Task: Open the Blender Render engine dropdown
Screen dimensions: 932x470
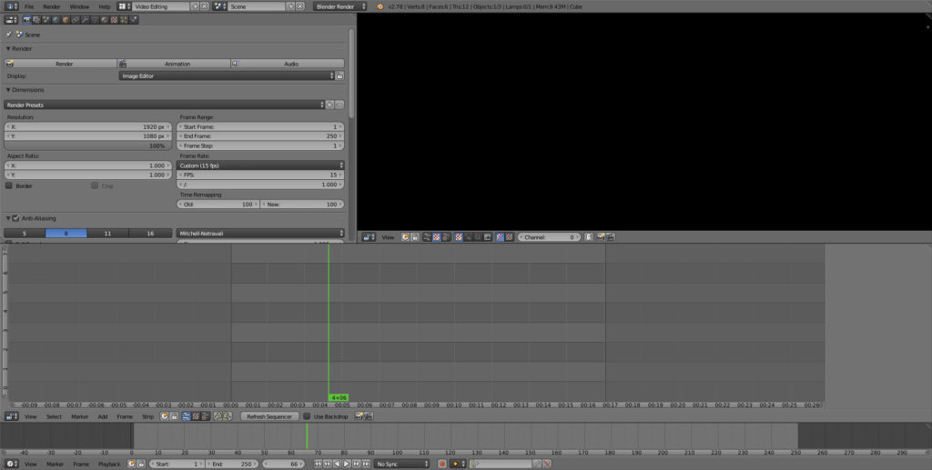Action: [339, 6]
